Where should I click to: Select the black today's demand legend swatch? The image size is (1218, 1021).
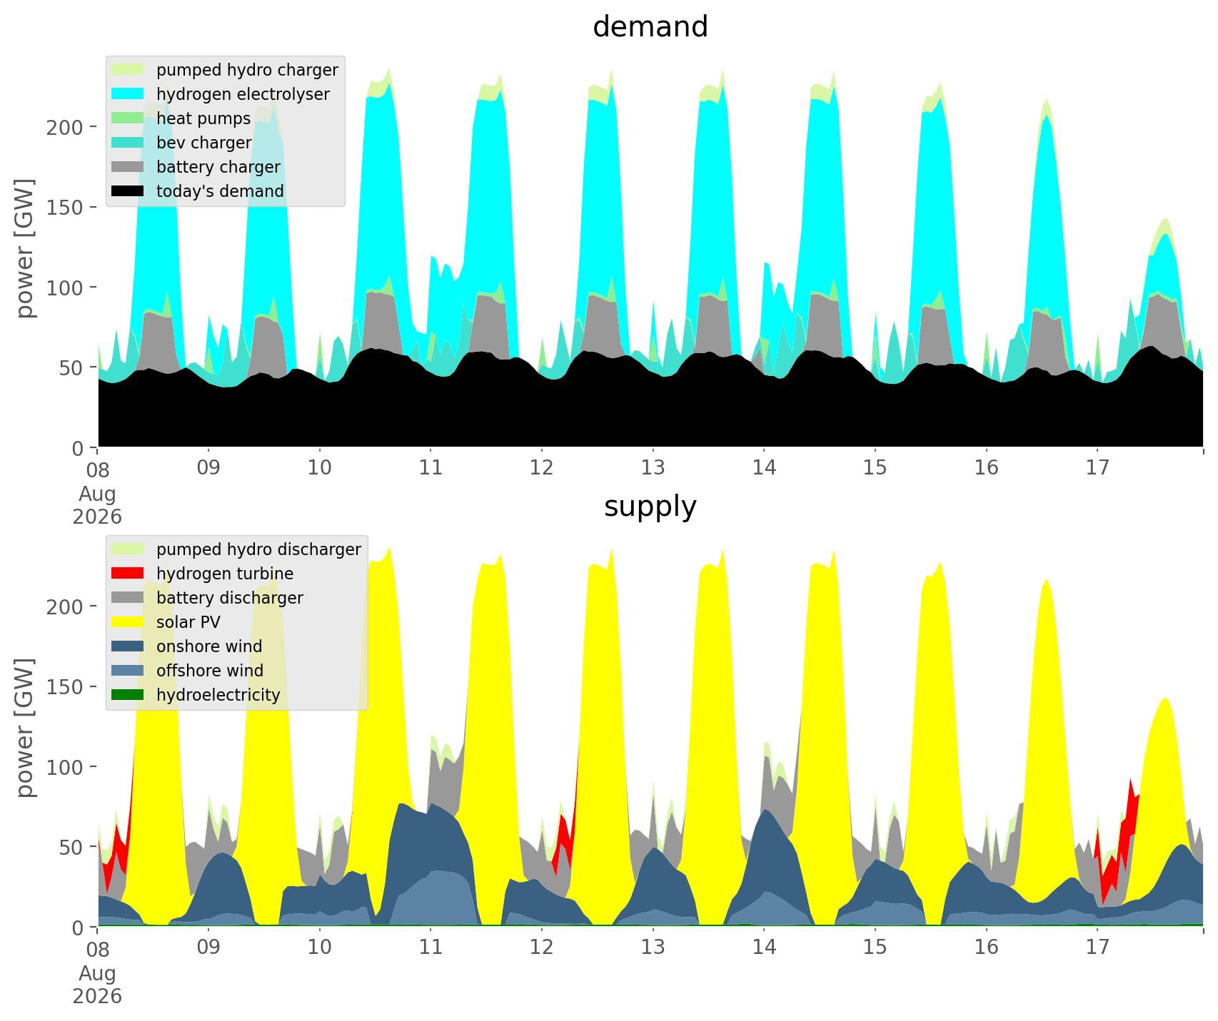[x=128, y=191]
